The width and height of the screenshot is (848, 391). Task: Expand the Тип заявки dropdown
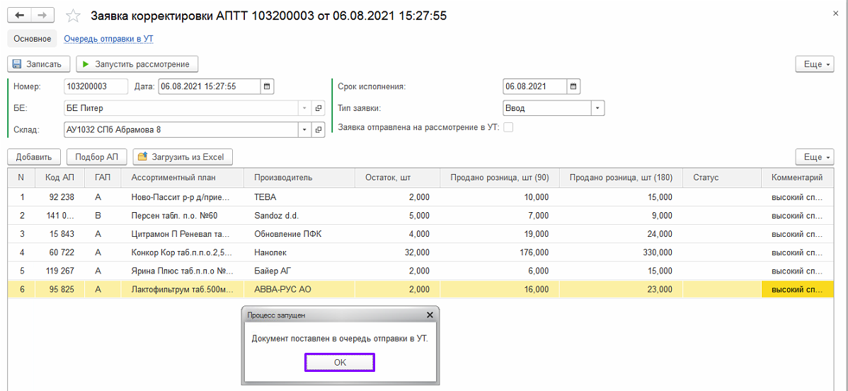pos(597,108)
